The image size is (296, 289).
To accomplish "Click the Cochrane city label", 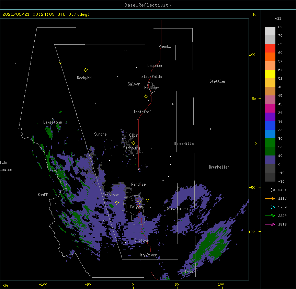I will (111, 195).
